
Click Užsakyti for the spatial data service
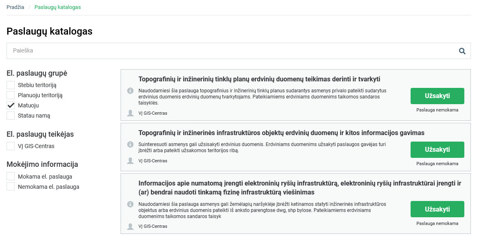coord(437,150)
